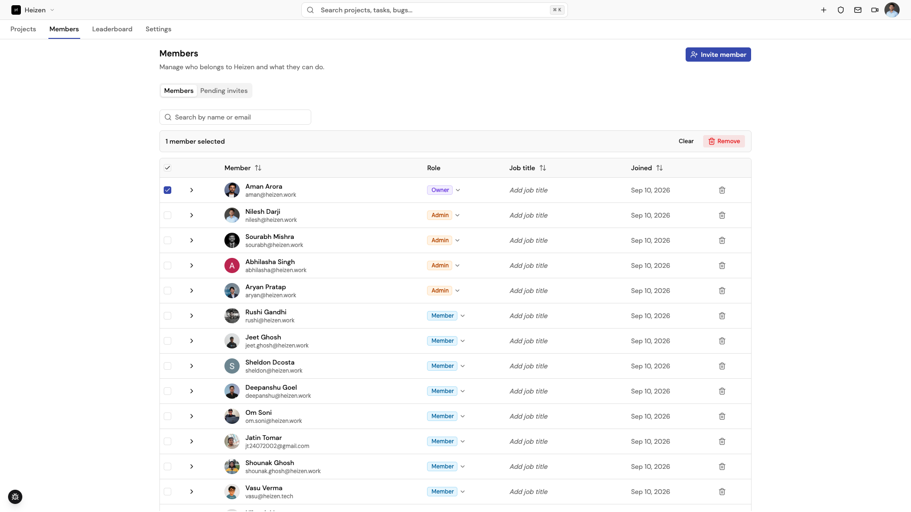Viewport: 911px width, 512px height.
Task: Click trash icon for Vasu Verma
Action: (722, 492)
